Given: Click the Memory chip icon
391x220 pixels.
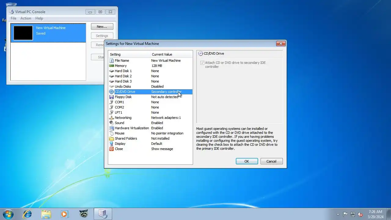Looking at the screenshot, I should pos(111,66).
